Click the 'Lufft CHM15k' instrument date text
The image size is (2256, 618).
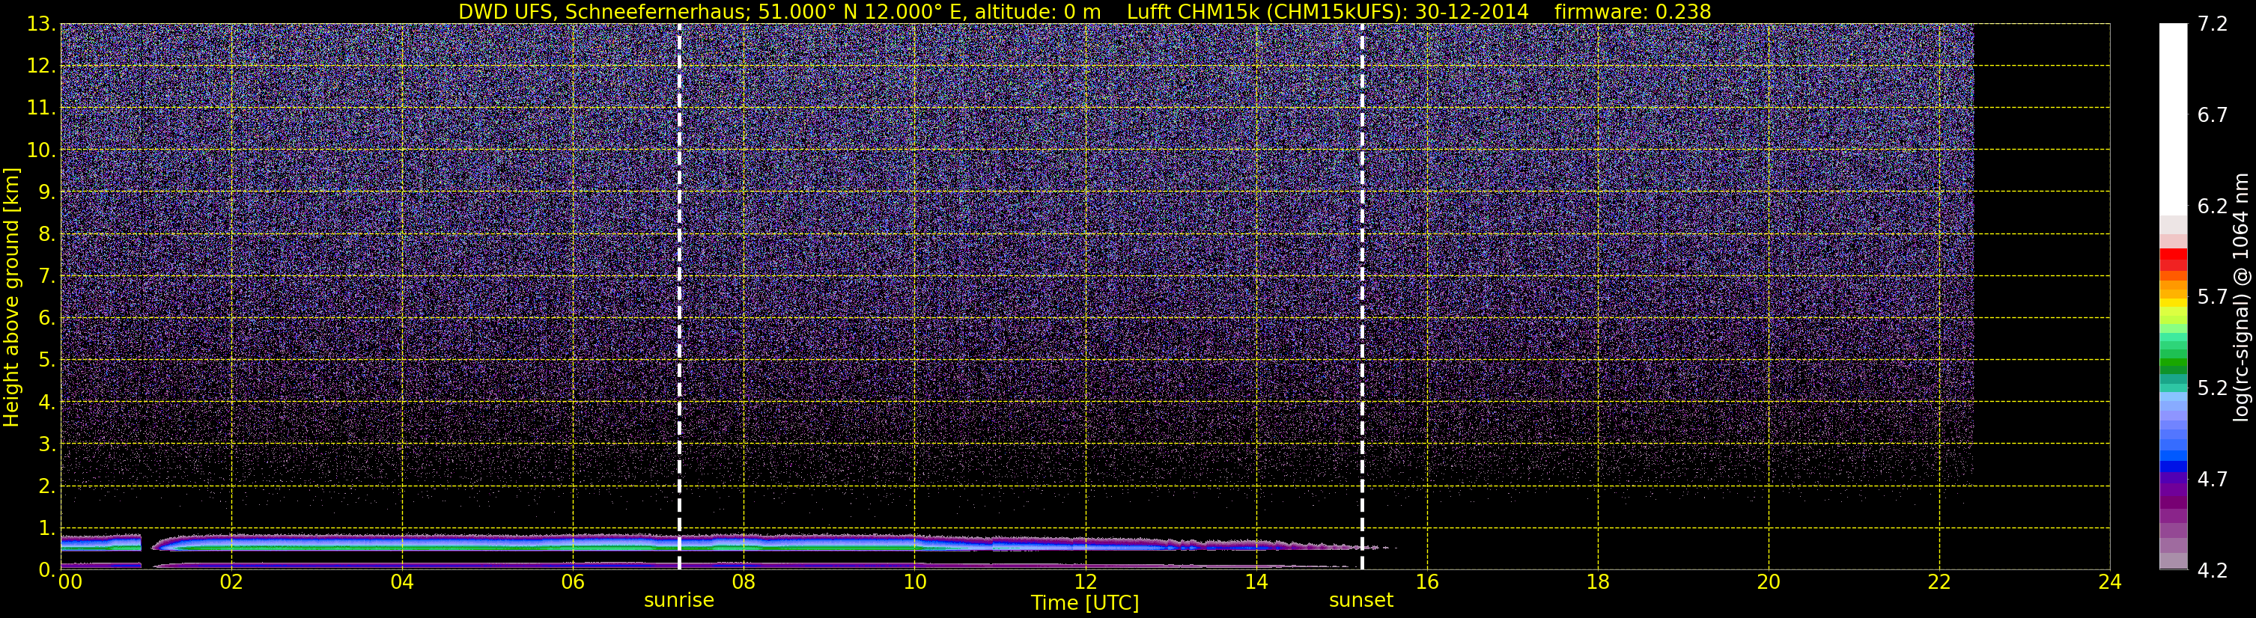click(1327, 11)
